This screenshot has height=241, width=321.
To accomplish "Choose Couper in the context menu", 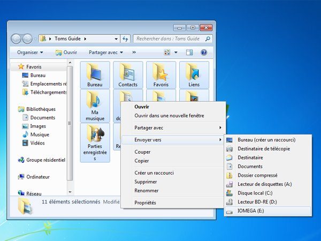I will (173, 152).
